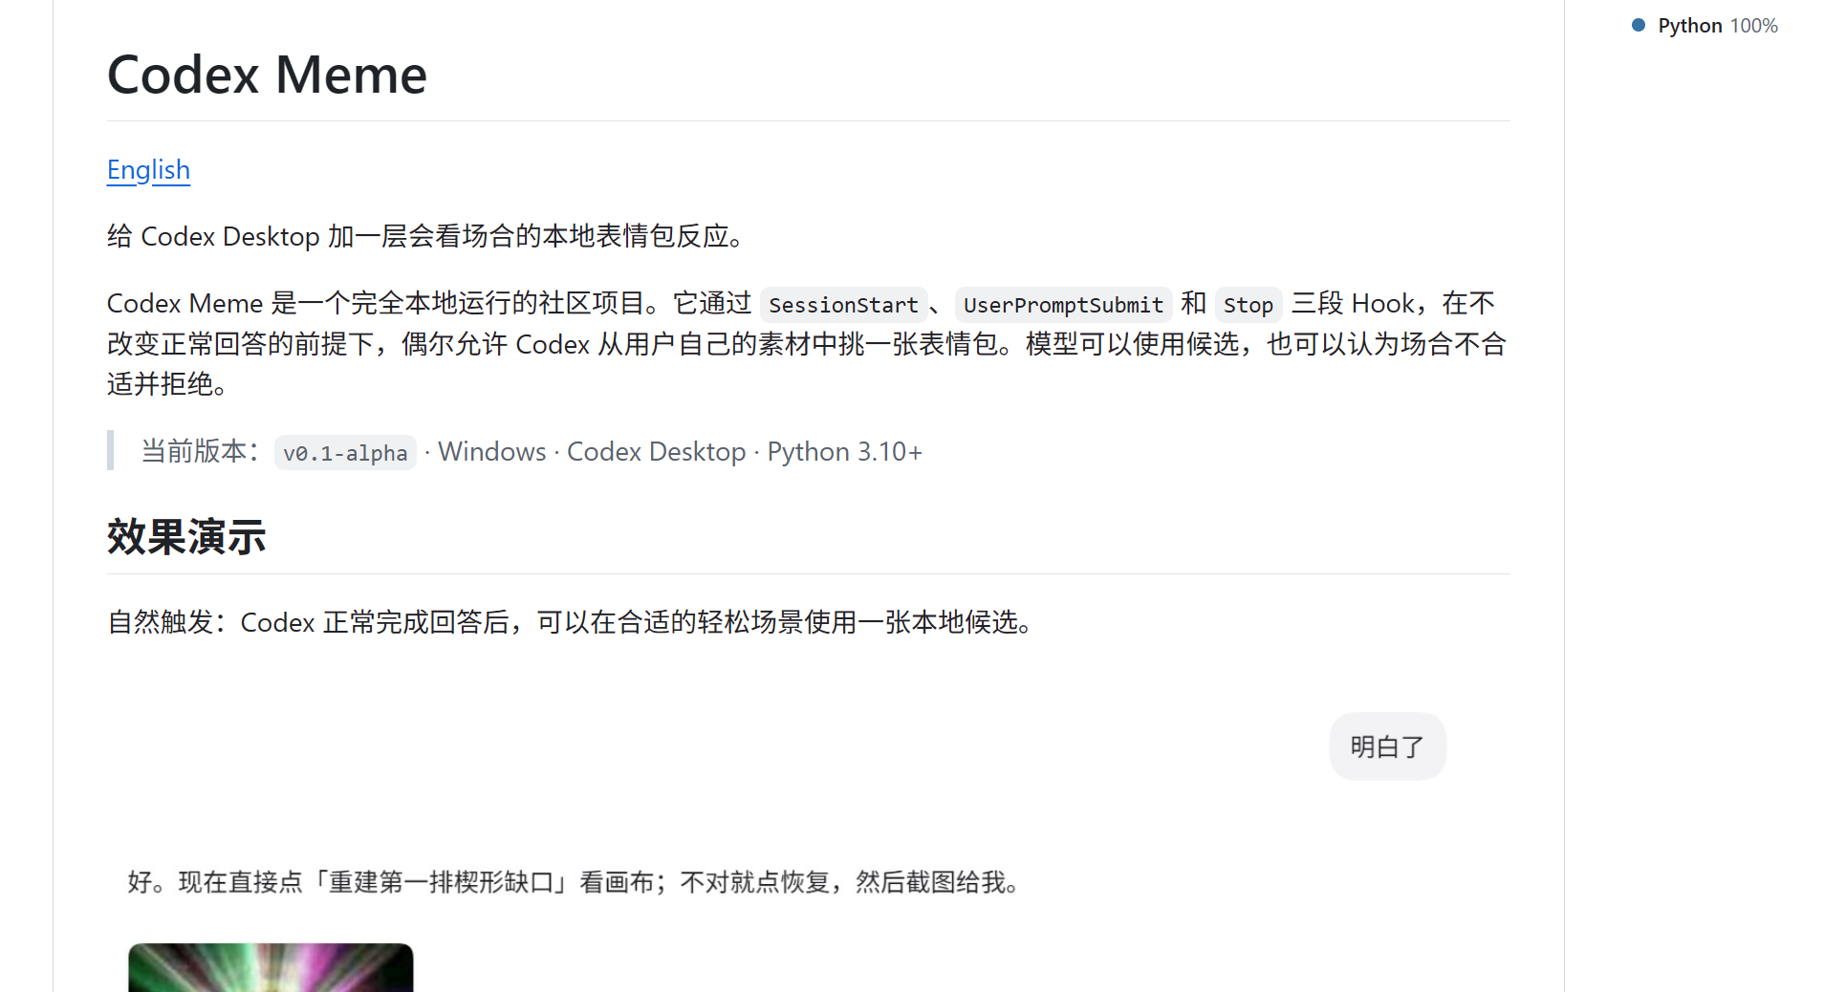1824x992 pixels.
Task: Click the 当前版本 label in blockquote
Action: point(202,451)
